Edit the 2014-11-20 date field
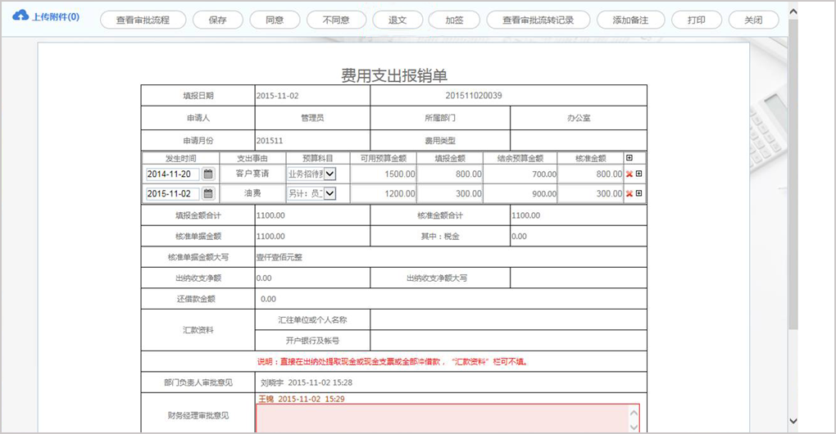Image resolution: width=836 pixels, height=434 pixels. coord(172,174)
